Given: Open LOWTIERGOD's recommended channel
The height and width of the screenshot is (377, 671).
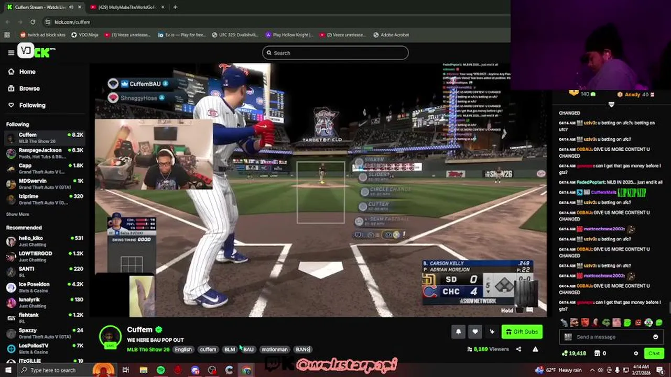Looking at the screenshot, I should click(45, 256).
